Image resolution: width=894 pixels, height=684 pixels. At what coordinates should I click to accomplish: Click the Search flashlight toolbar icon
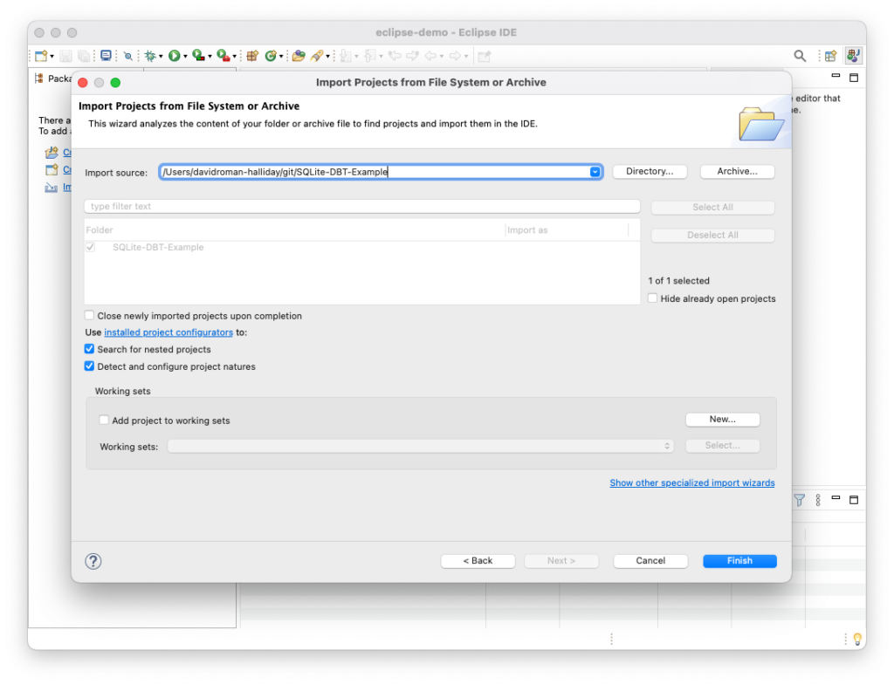pyautogui.click(x=316, y=56)
